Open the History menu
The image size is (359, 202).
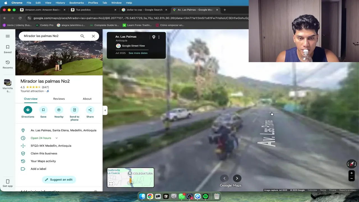[x=60, y=3]
